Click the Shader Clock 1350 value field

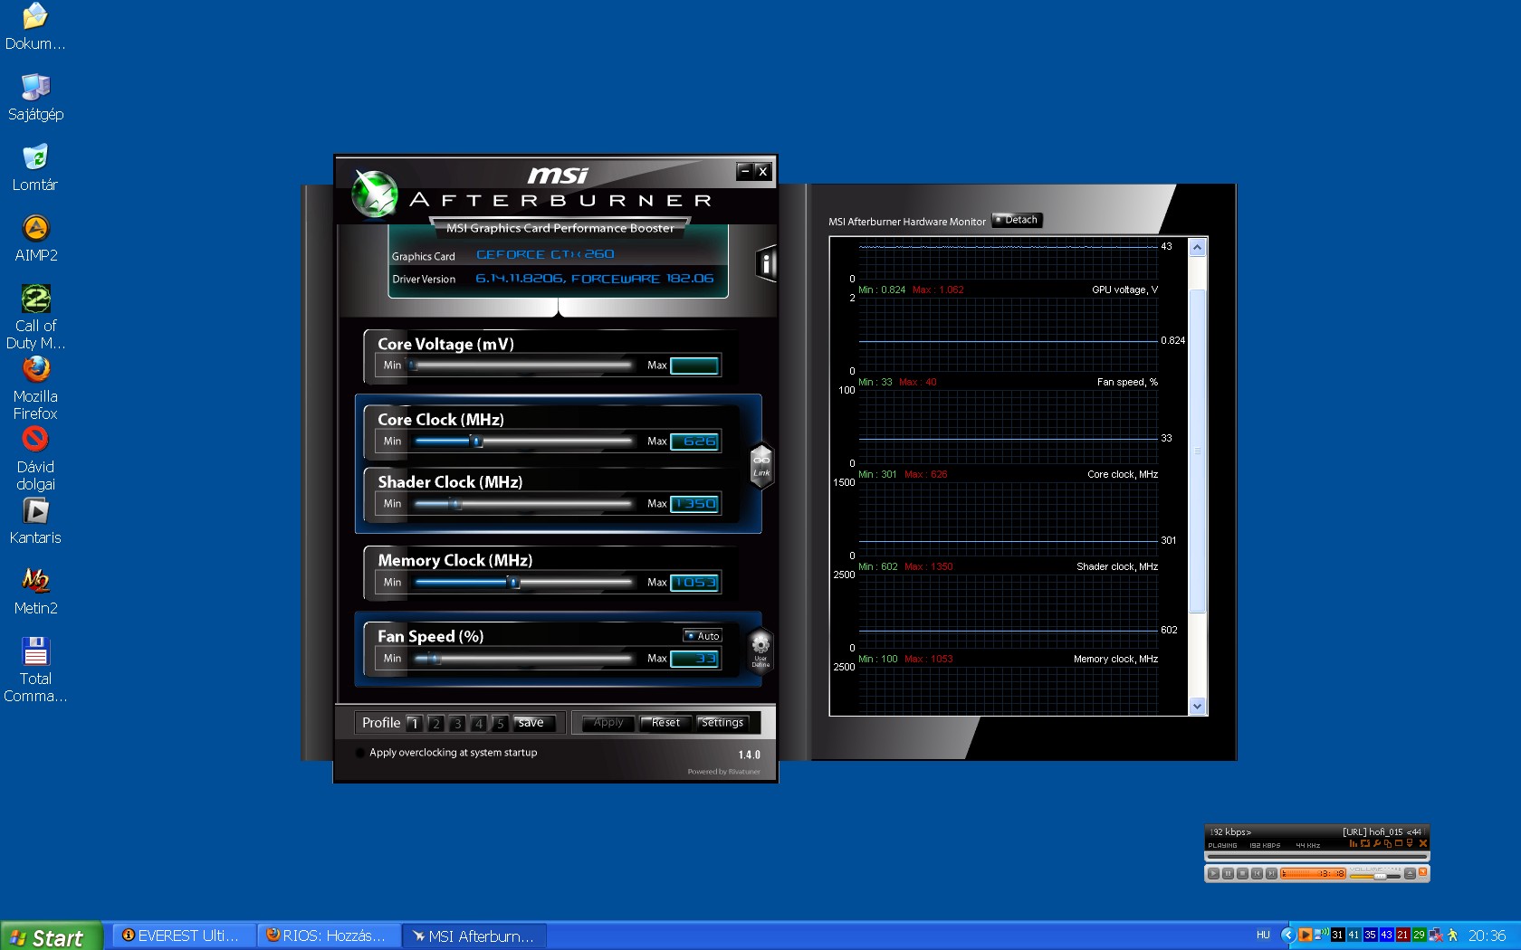(x=694, y=504)
